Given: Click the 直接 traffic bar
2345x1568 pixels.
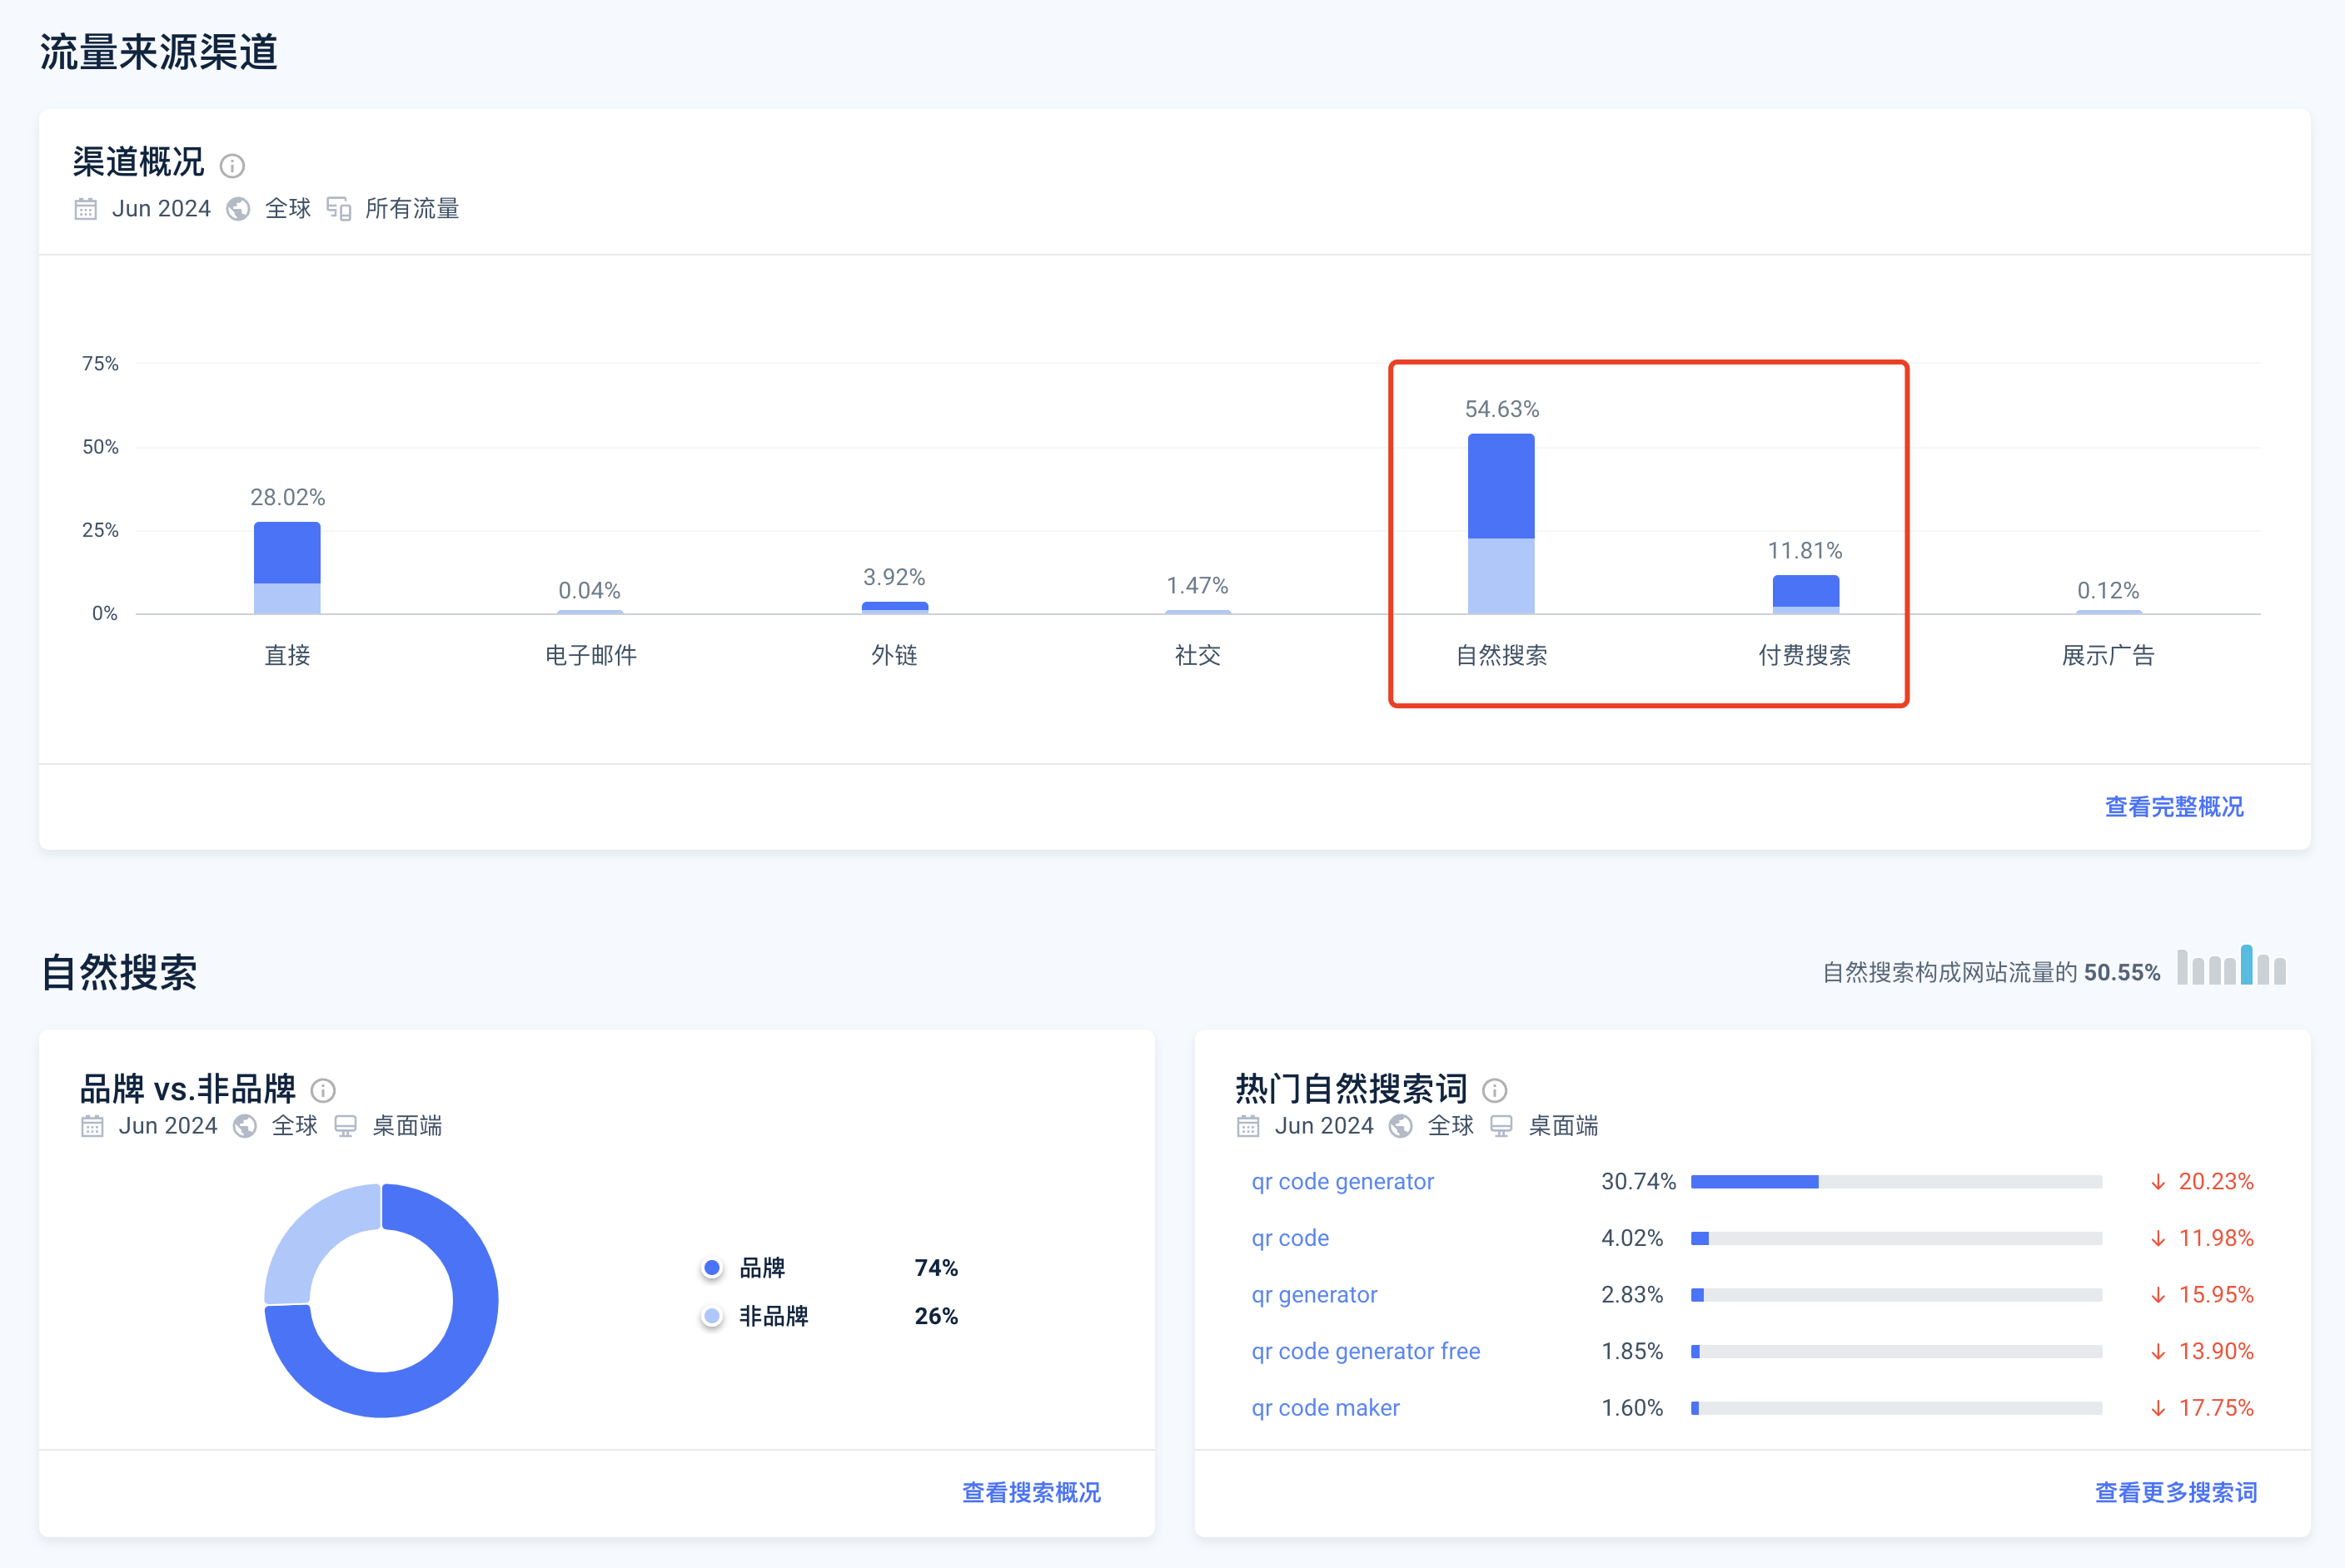Looking at the screenshot, I should coord(287,568).
